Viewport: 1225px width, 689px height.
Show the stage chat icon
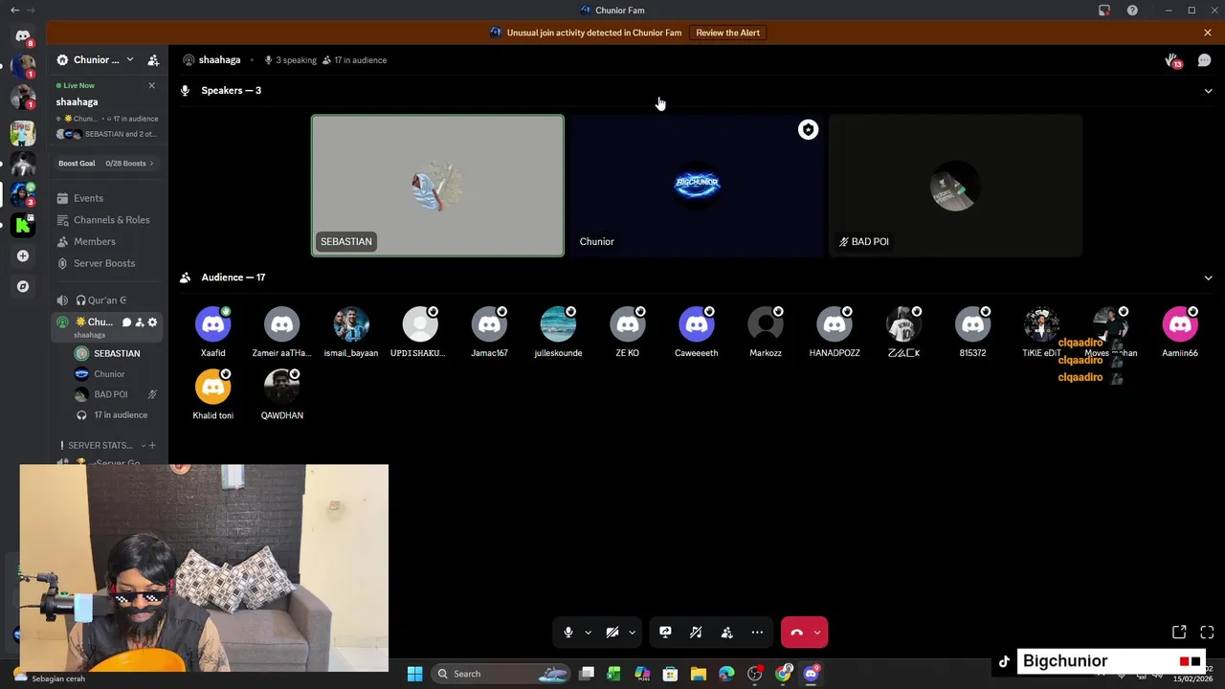(1204, 60)
